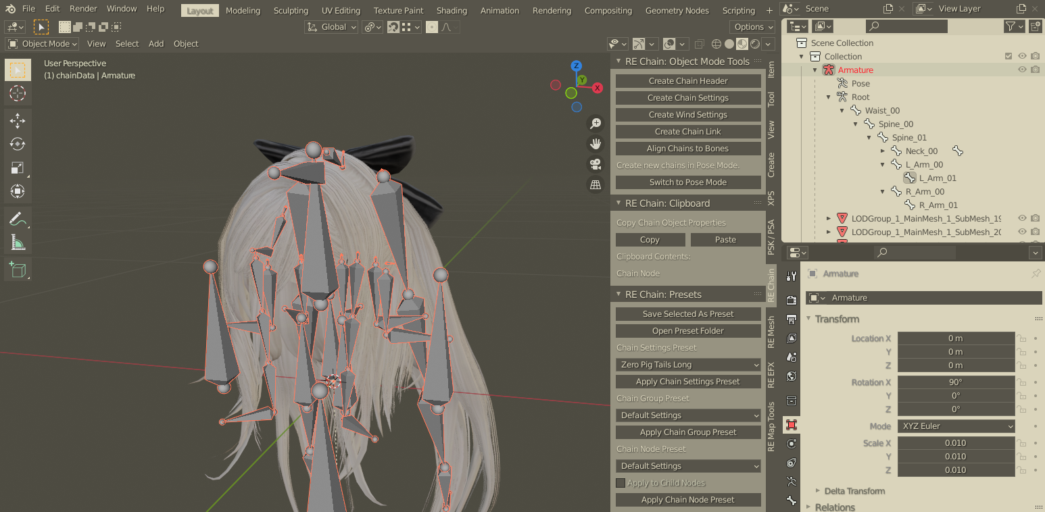Switch between perspective and orthographic grid icon
Viewport: 1045px width, 512px height.
(596, 184)
